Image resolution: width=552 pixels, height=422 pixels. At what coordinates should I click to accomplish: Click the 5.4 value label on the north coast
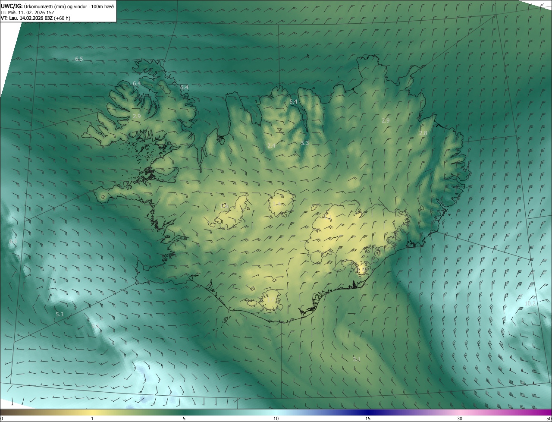tap(293, 102)
